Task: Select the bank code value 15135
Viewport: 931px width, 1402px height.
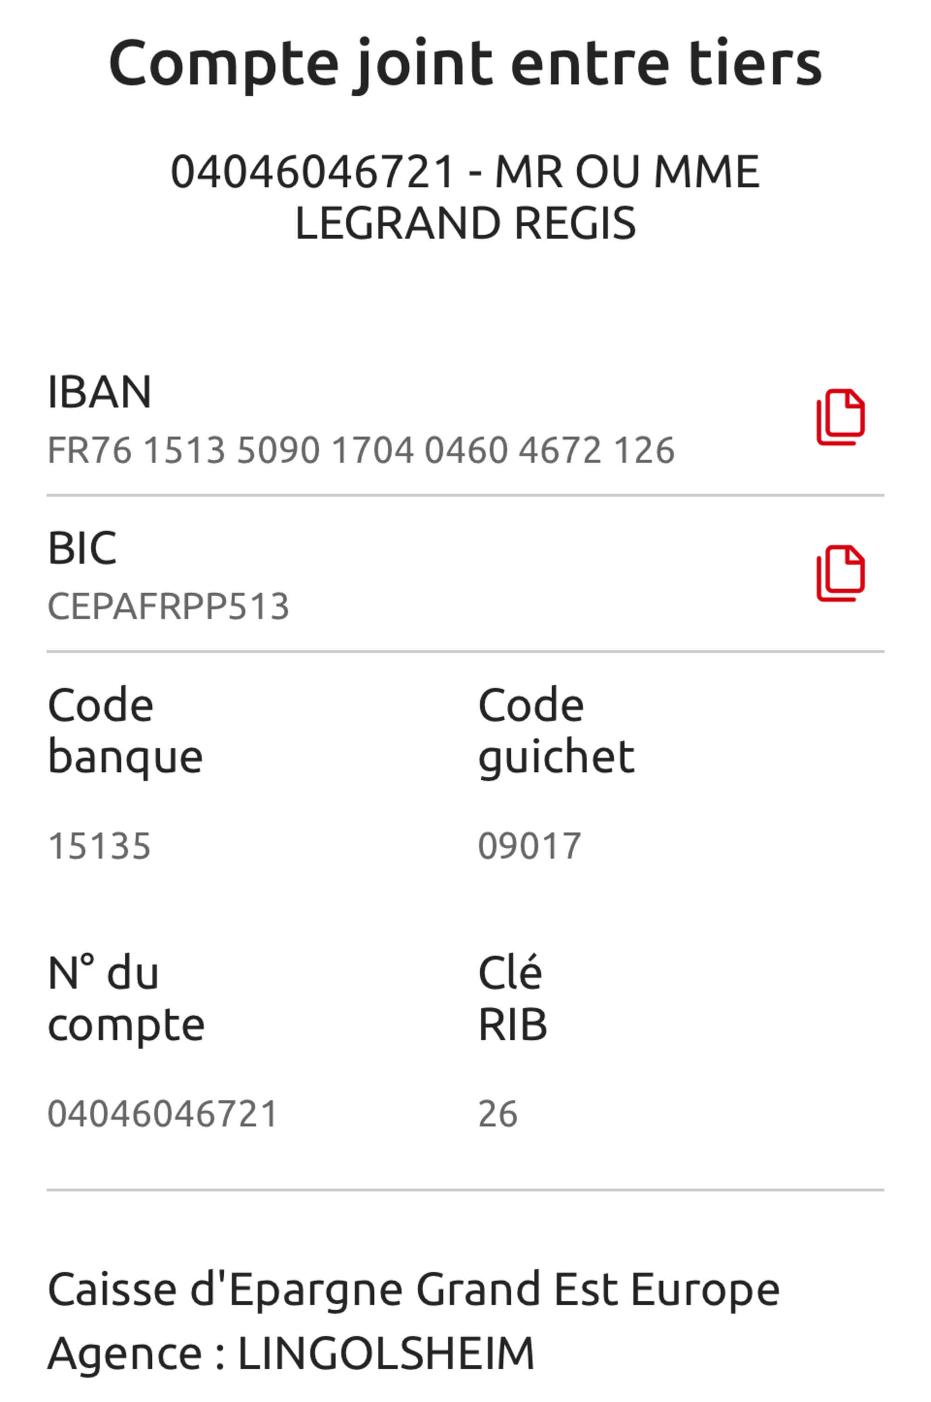Action: point(100,846)
